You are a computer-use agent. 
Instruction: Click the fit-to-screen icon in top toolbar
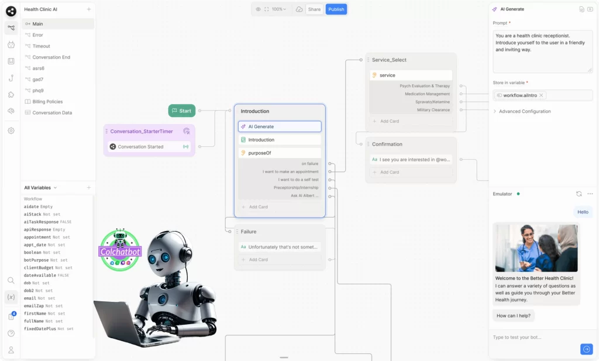point(267,9)
